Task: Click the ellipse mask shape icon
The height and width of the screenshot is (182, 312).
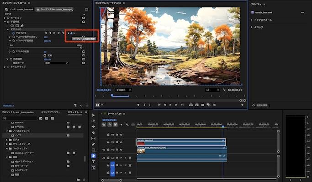Action: click(13, 25)
